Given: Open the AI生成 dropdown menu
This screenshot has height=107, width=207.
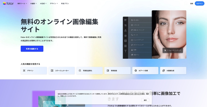Looking at the screenshot, I should point(43,4).
